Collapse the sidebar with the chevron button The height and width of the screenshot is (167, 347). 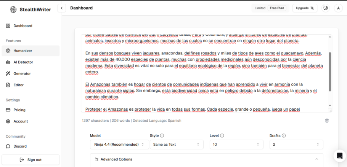pos(61,8)
